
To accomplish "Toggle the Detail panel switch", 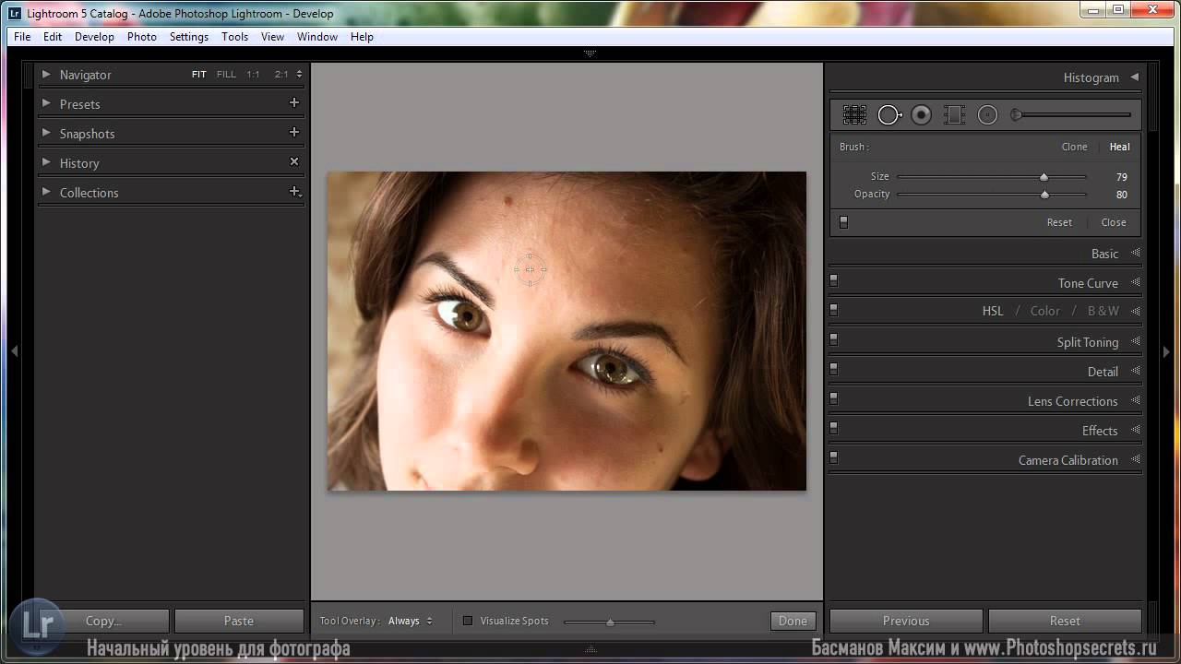I will pyautogui.click(x=833, y=369).
